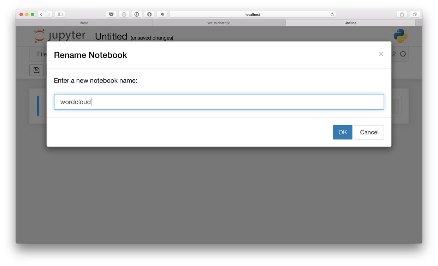Screen dimensions: 438x266
Task: Click the notebook name text field
Action: [x=219, y=102]
